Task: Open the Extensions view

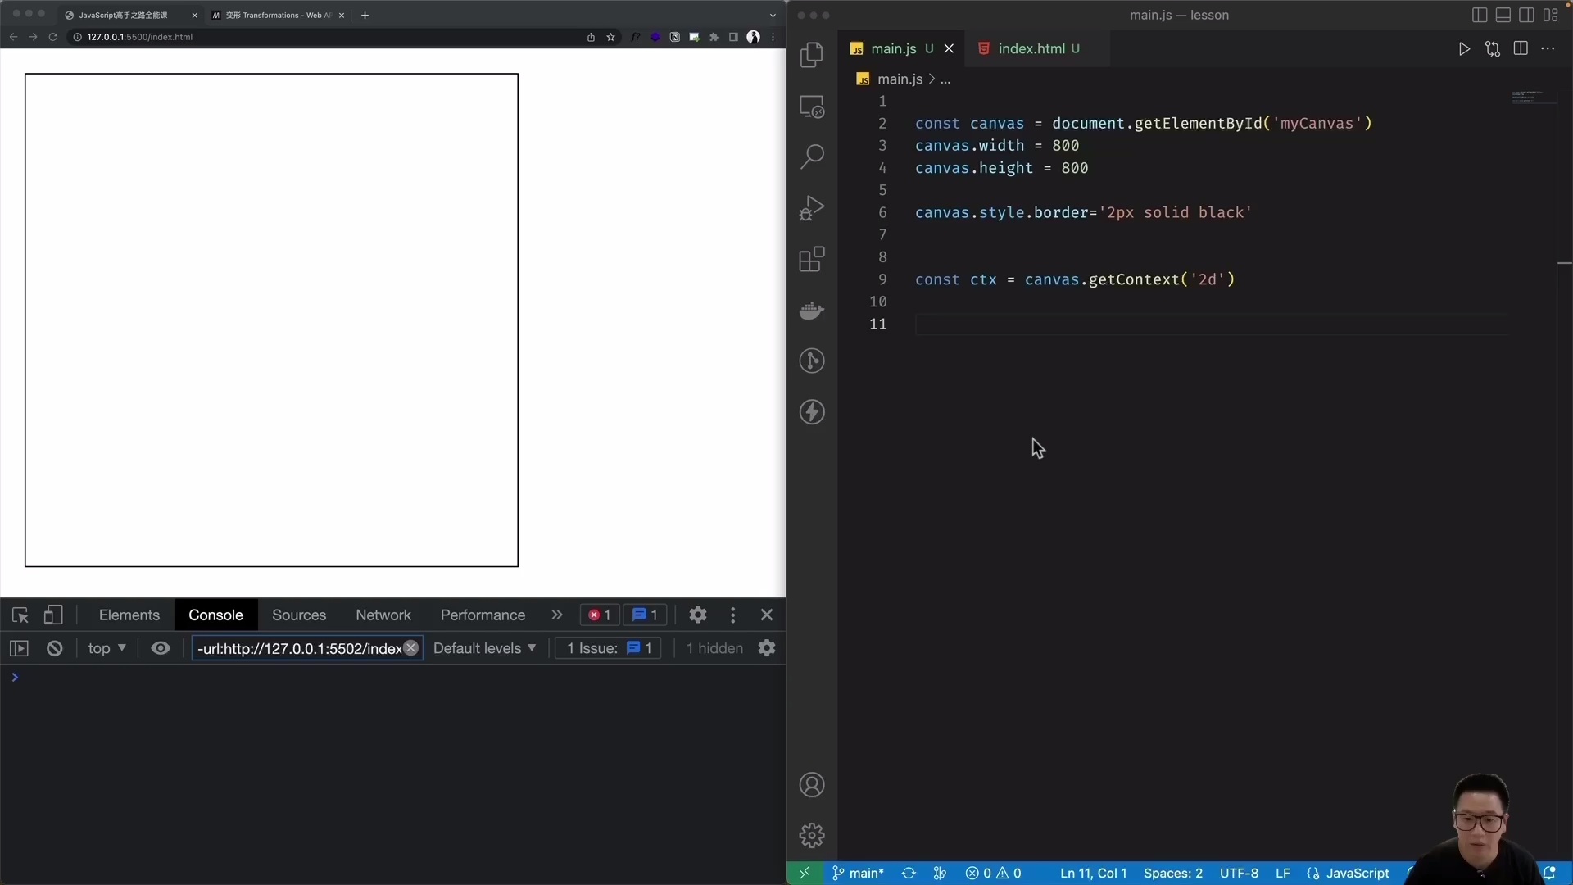Action: pos(812,258)
